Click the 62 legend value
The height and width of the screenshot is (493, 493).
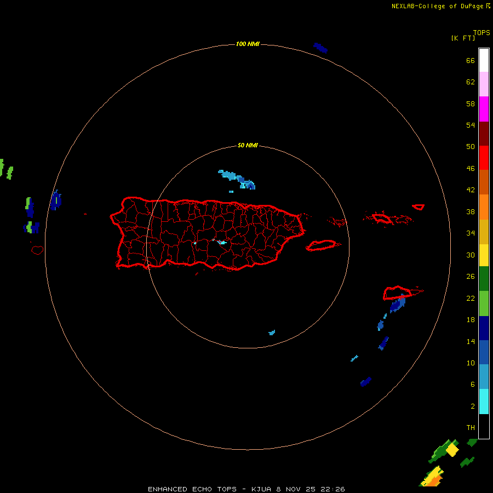tap(471, 82)
